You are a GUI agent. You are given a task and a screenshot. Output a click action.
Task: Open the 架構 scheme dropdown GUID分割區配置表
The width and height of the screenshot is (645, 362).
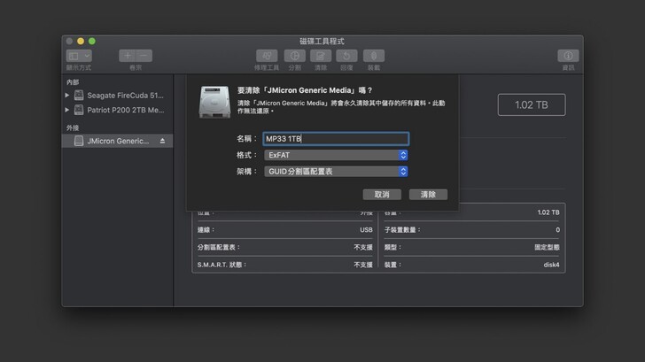[335, 171]
